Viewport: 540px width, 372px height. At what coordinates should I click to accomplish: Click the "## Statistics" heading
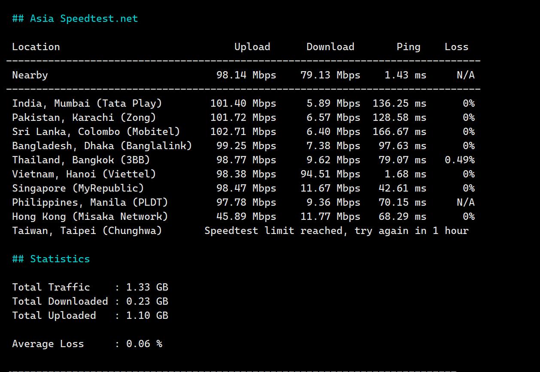tap(51, 259)
